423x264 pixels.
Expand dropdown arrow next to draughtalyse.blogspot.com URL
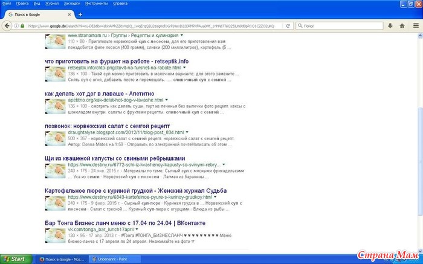[187, 132]
